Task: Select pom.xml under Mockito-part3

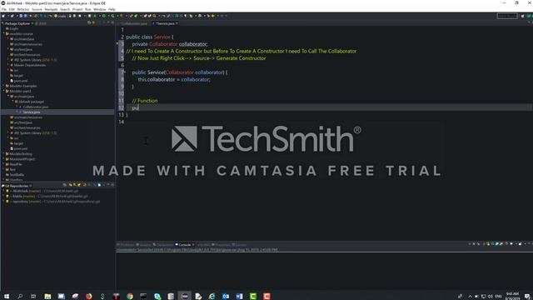Action: point(20,148)
